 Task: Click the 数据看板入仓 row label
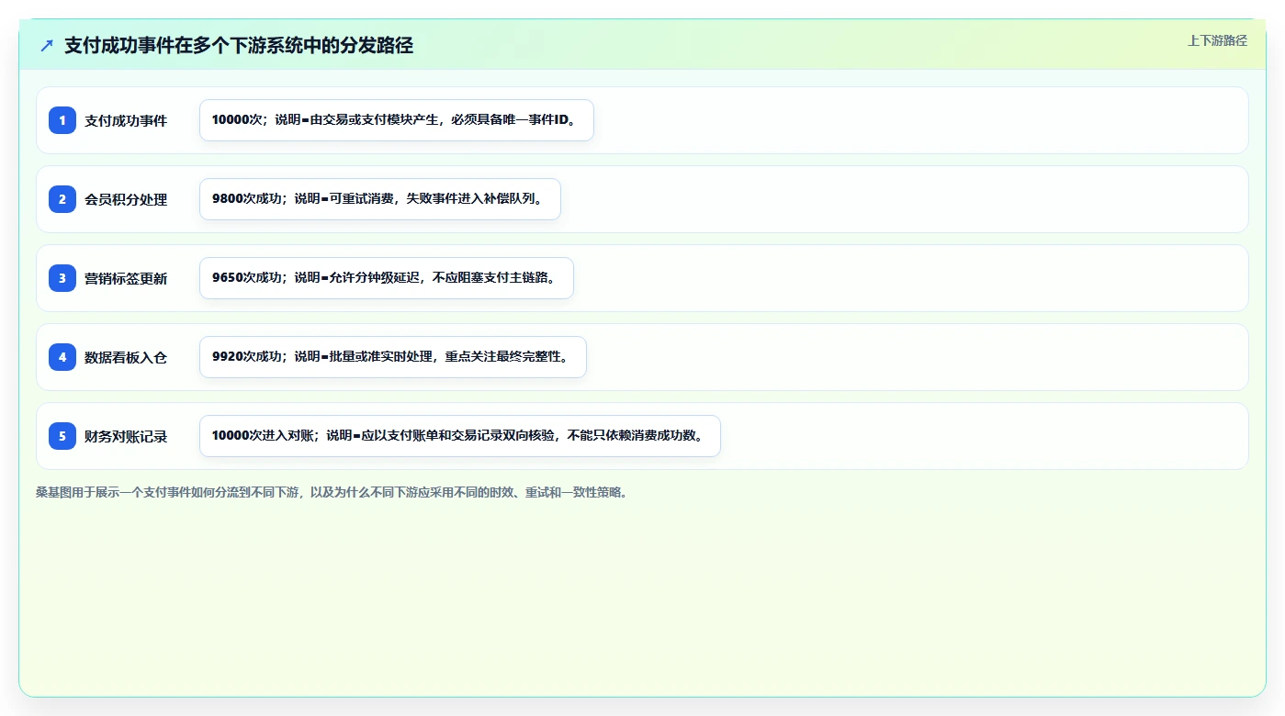click(x=126, y=357)
